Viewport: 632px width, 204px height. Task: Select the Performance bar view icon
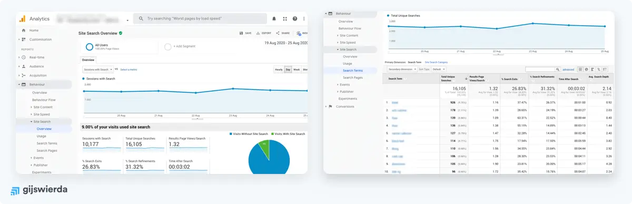592,69
